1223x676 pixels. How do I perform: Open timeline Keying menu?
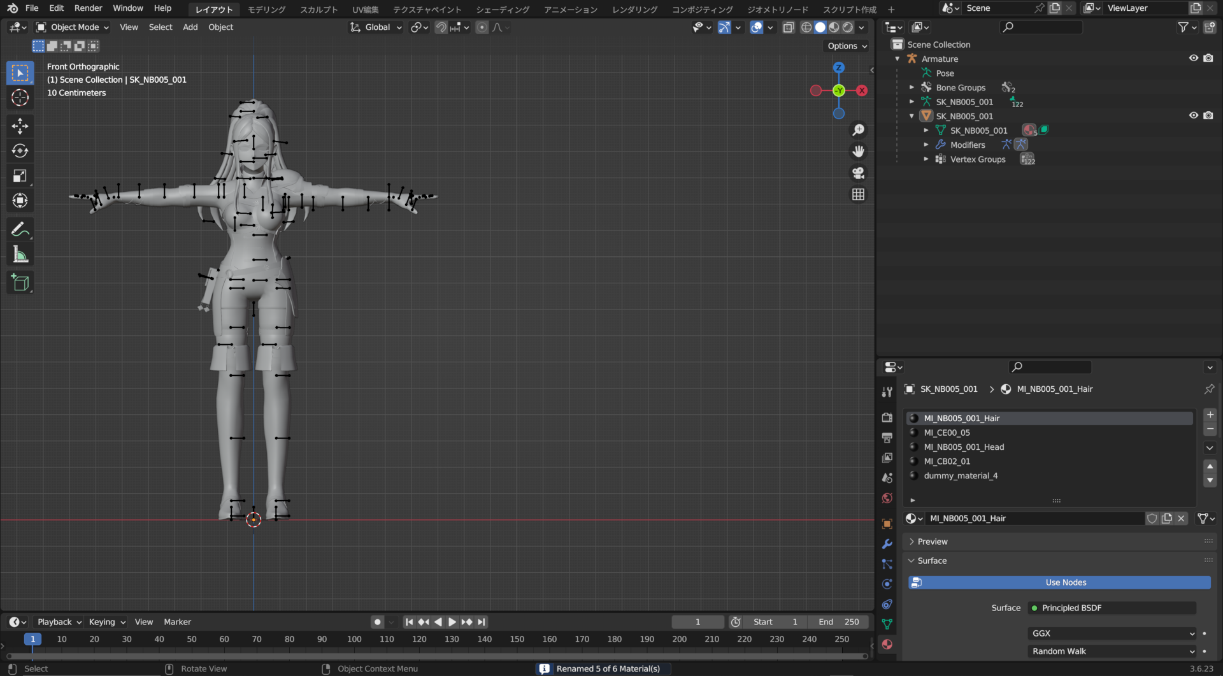[x=107, y=622]
